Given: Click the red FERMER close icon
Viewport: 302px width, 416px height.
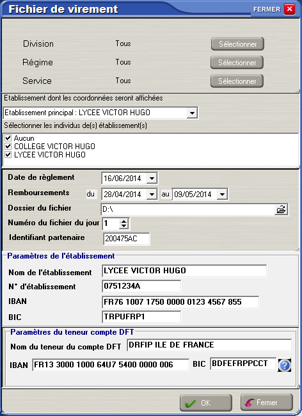Looking at the screenshot, I should [x=290, y=9].
